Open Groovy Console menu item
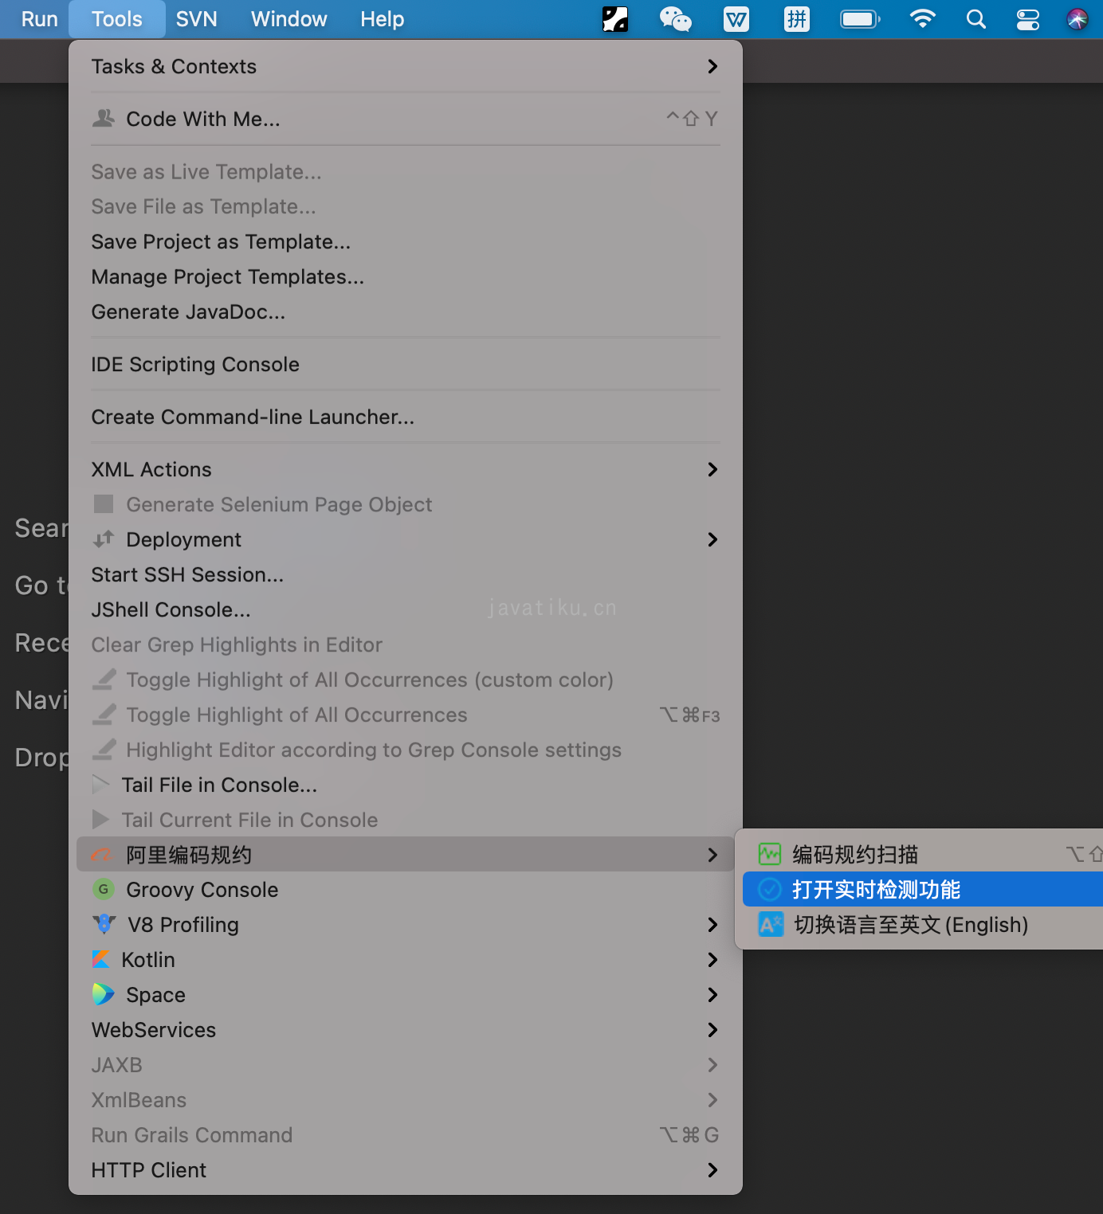 coord(406,890)
